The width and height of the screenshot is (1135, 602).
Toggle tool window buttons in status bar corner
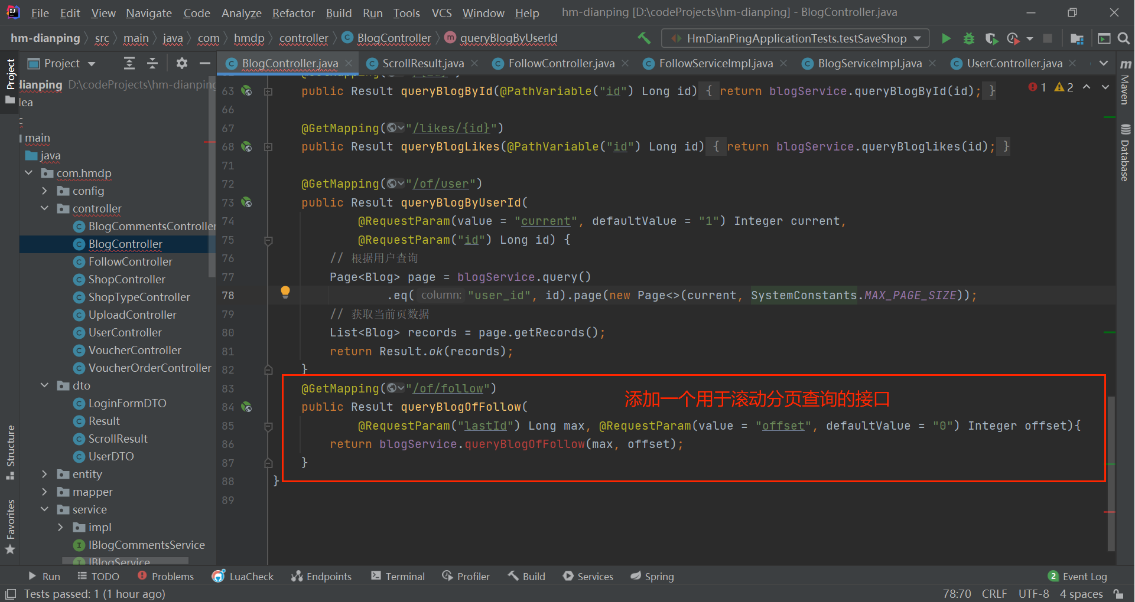click(10, 594)
